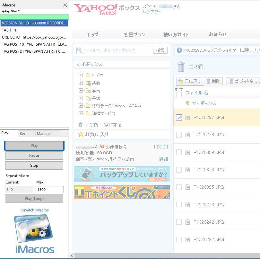Viewport: 260px width, 259px height.
Task: Click the Yahoo! JAPAN logo
Action: tap(96, 9)
